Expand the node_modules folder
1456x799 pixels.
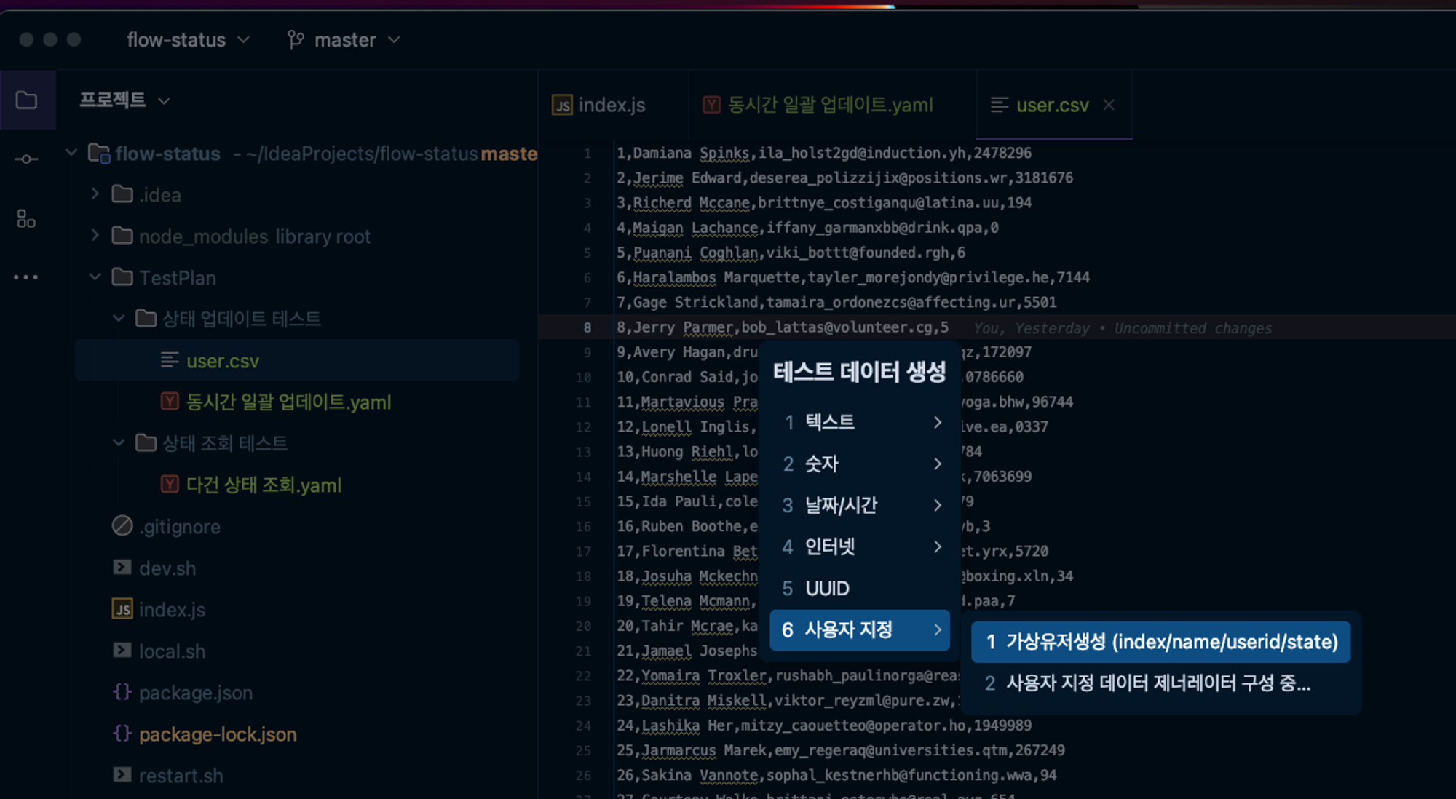point(95,236)
